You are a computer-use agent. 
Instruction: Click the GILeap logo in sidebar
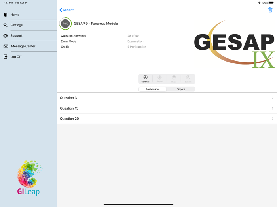29,178
